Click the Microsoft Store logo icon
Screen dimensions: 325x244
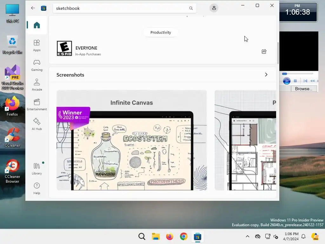pyautogui.click(x=43, y=8)
